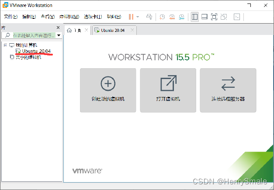
Task: Click Send Ctrl+Alt+Del toolbar icon
Action: [x=149, y=17]
